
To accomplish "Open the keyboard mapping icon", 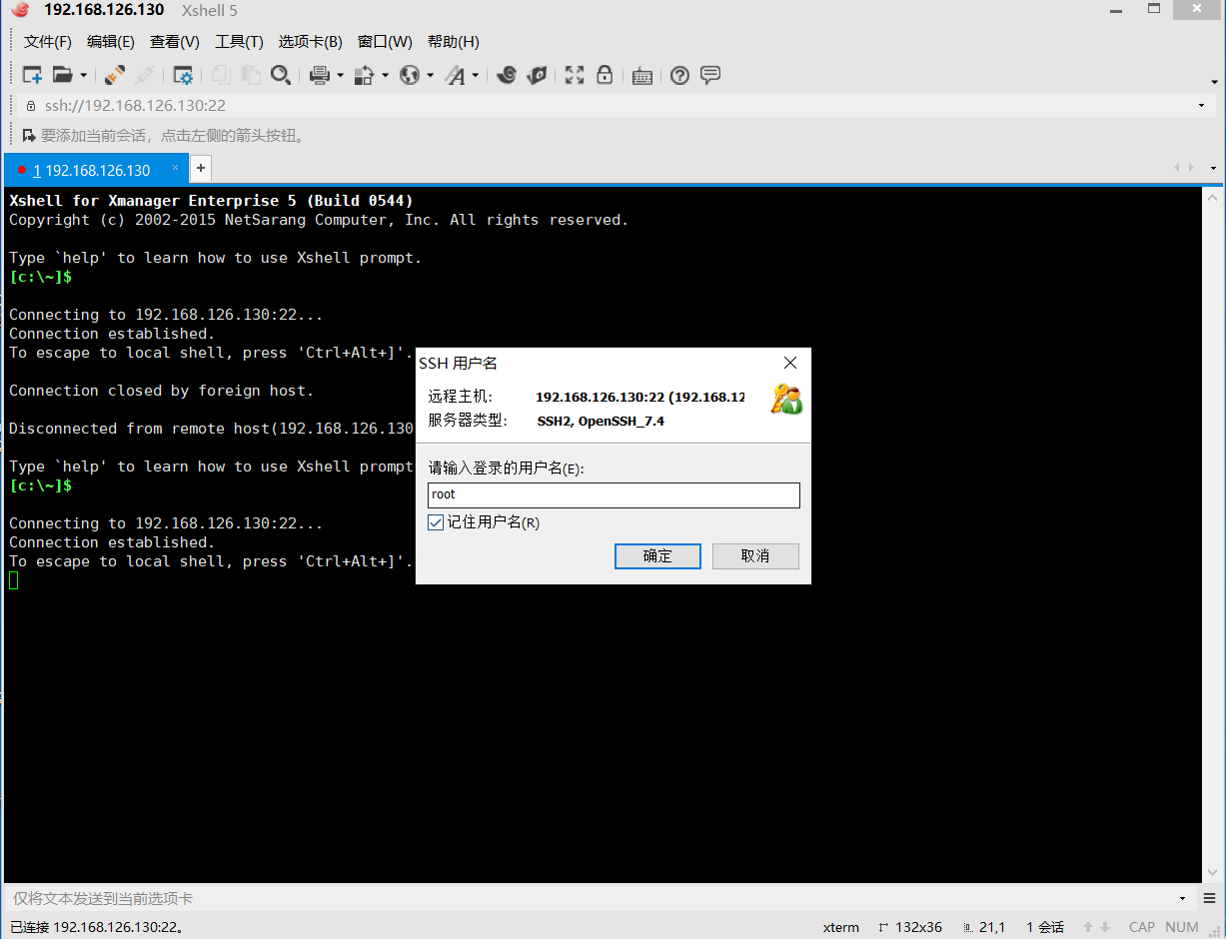I will [x=642, y=75].
